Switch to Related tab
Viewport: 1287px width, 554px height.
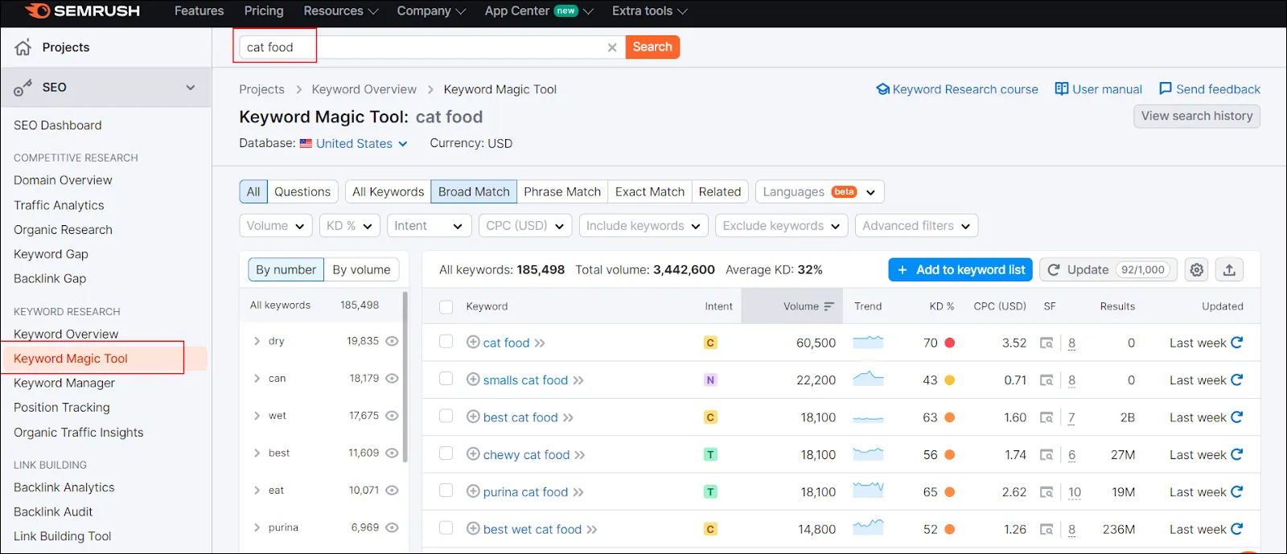click(x=720, y=191)
